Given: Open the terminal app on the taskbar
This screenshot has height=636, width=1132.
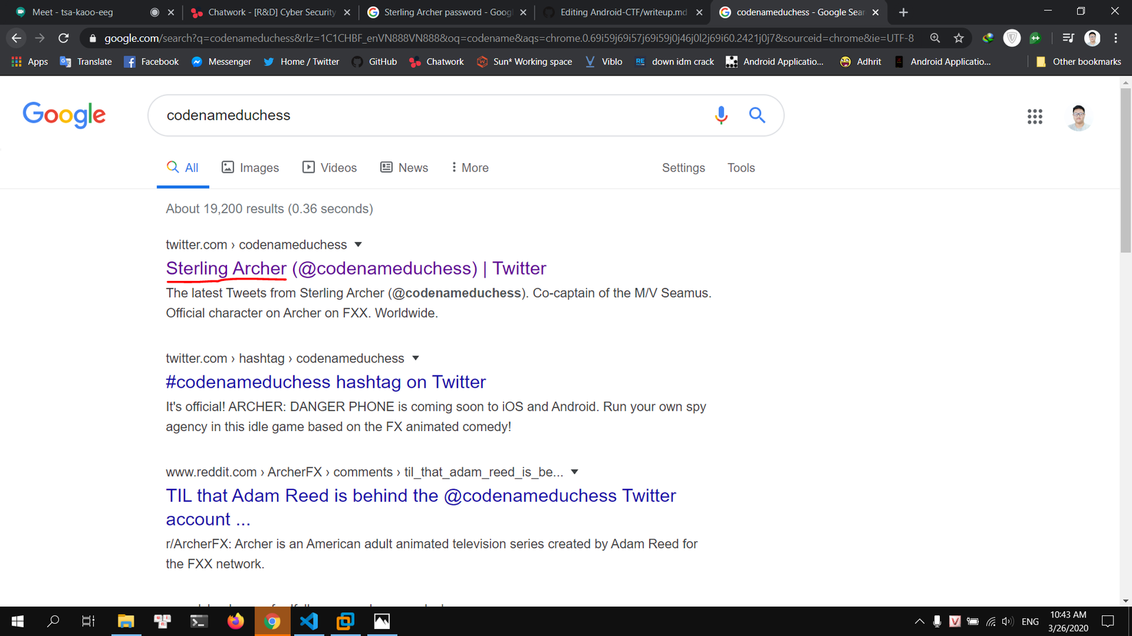Looking at the screenshot, I should tap(199, 621).
